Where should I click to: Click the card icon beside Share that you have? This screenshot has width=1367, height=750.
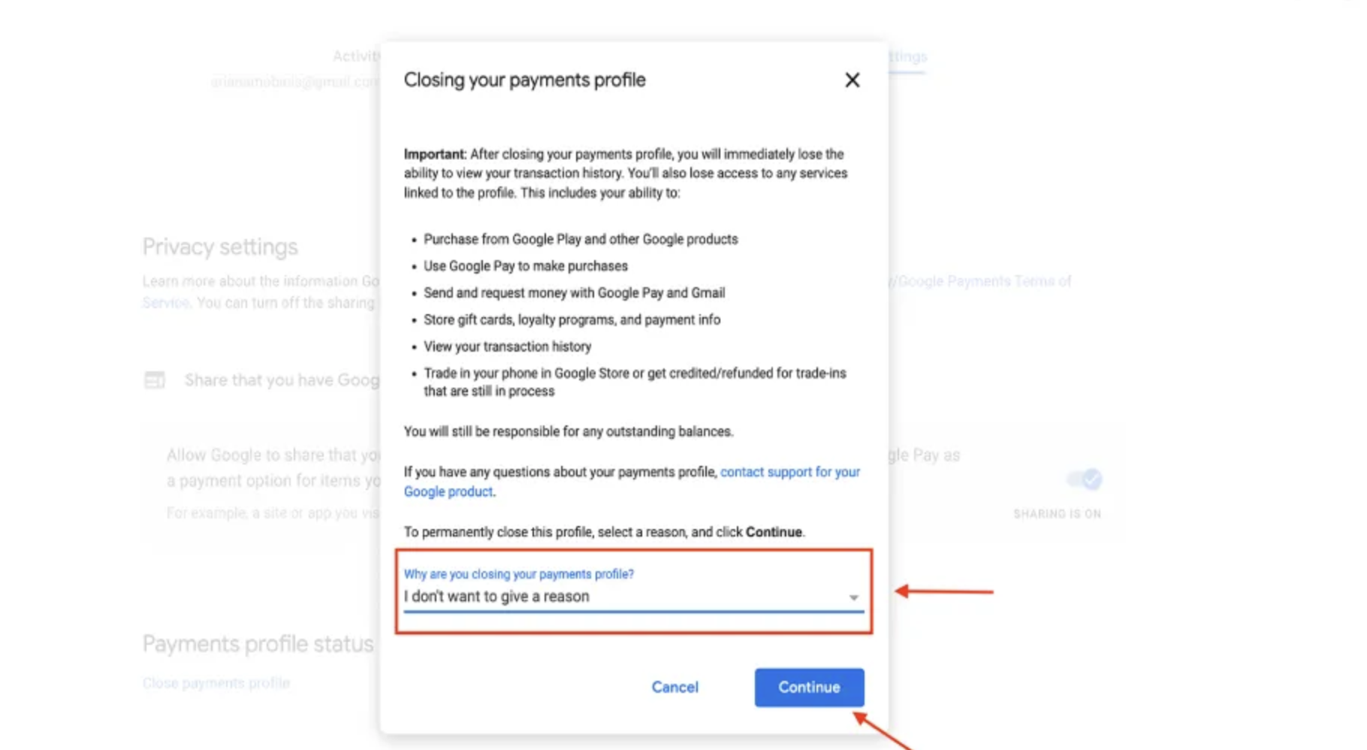pyautogui.click(x=155, y=380)
